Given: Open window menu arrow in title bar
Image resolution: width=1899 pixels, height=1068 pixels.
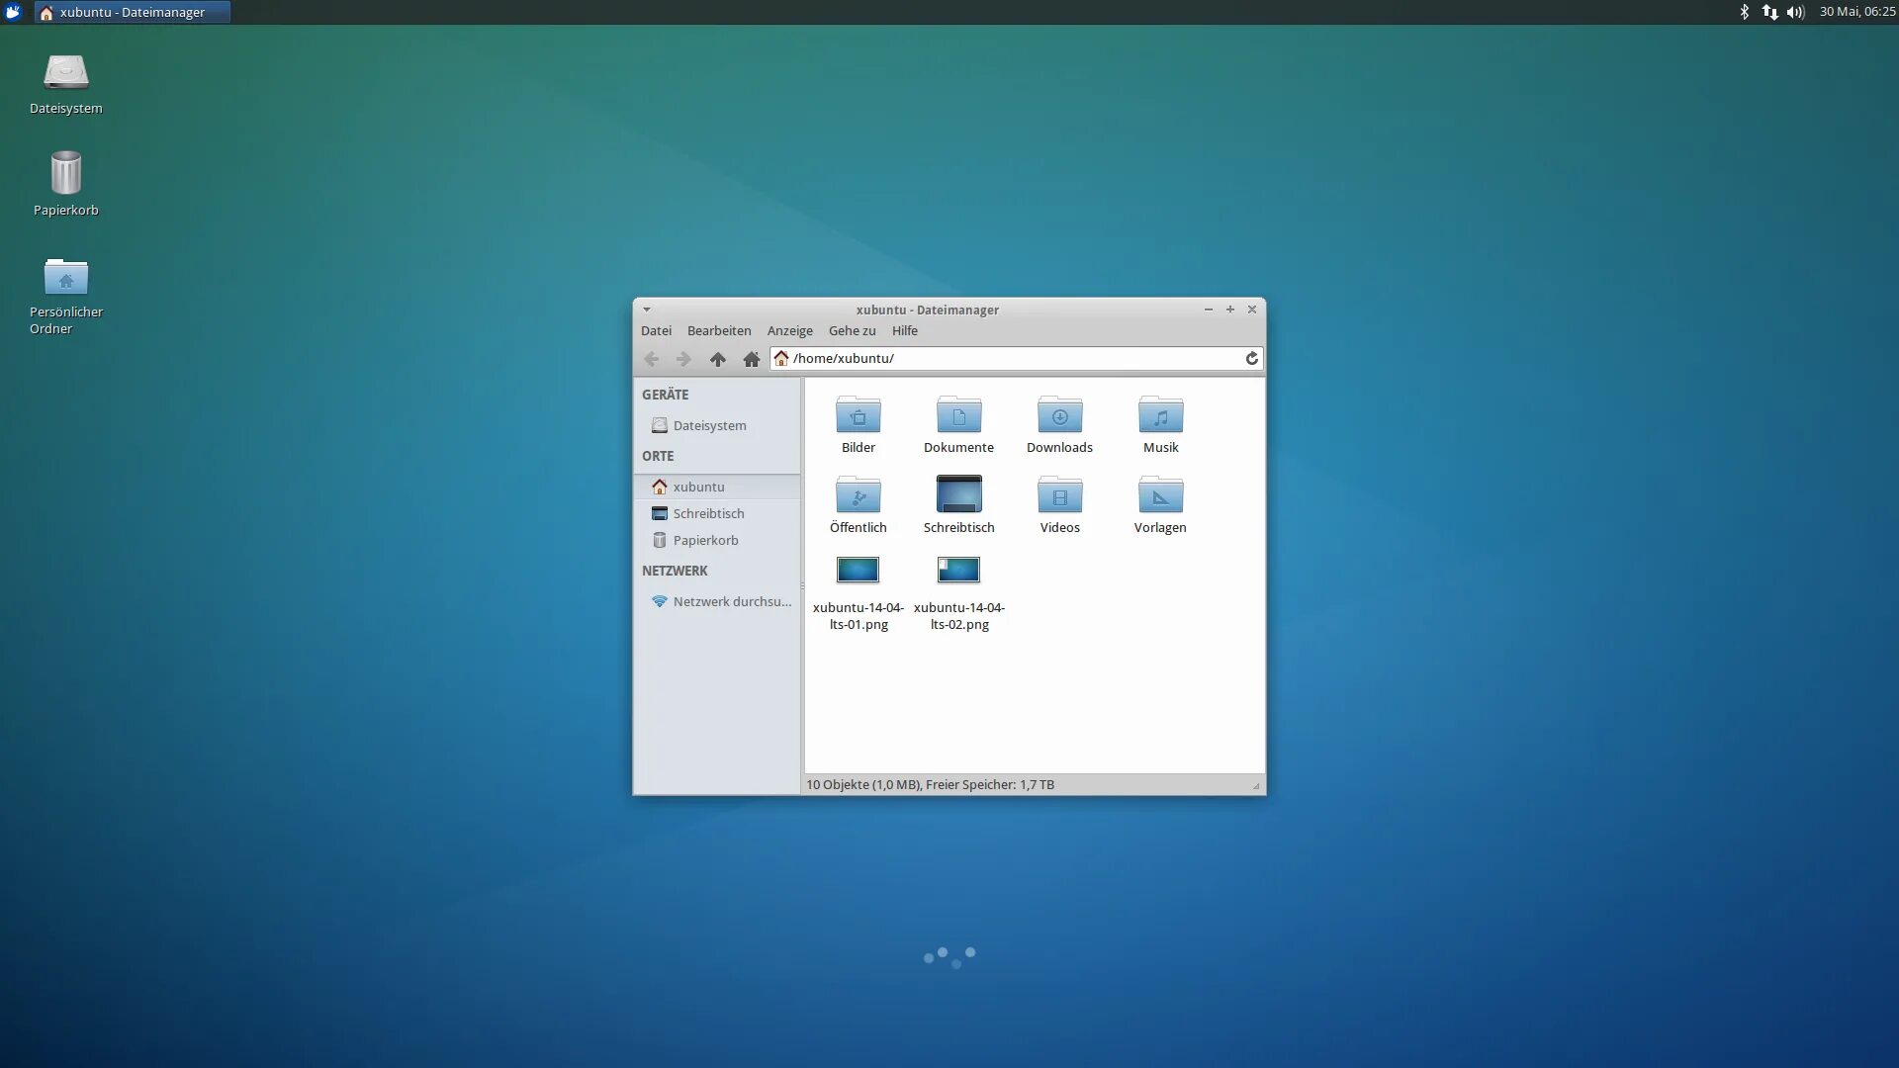Looking at the screenshot, I should point(647,310).
